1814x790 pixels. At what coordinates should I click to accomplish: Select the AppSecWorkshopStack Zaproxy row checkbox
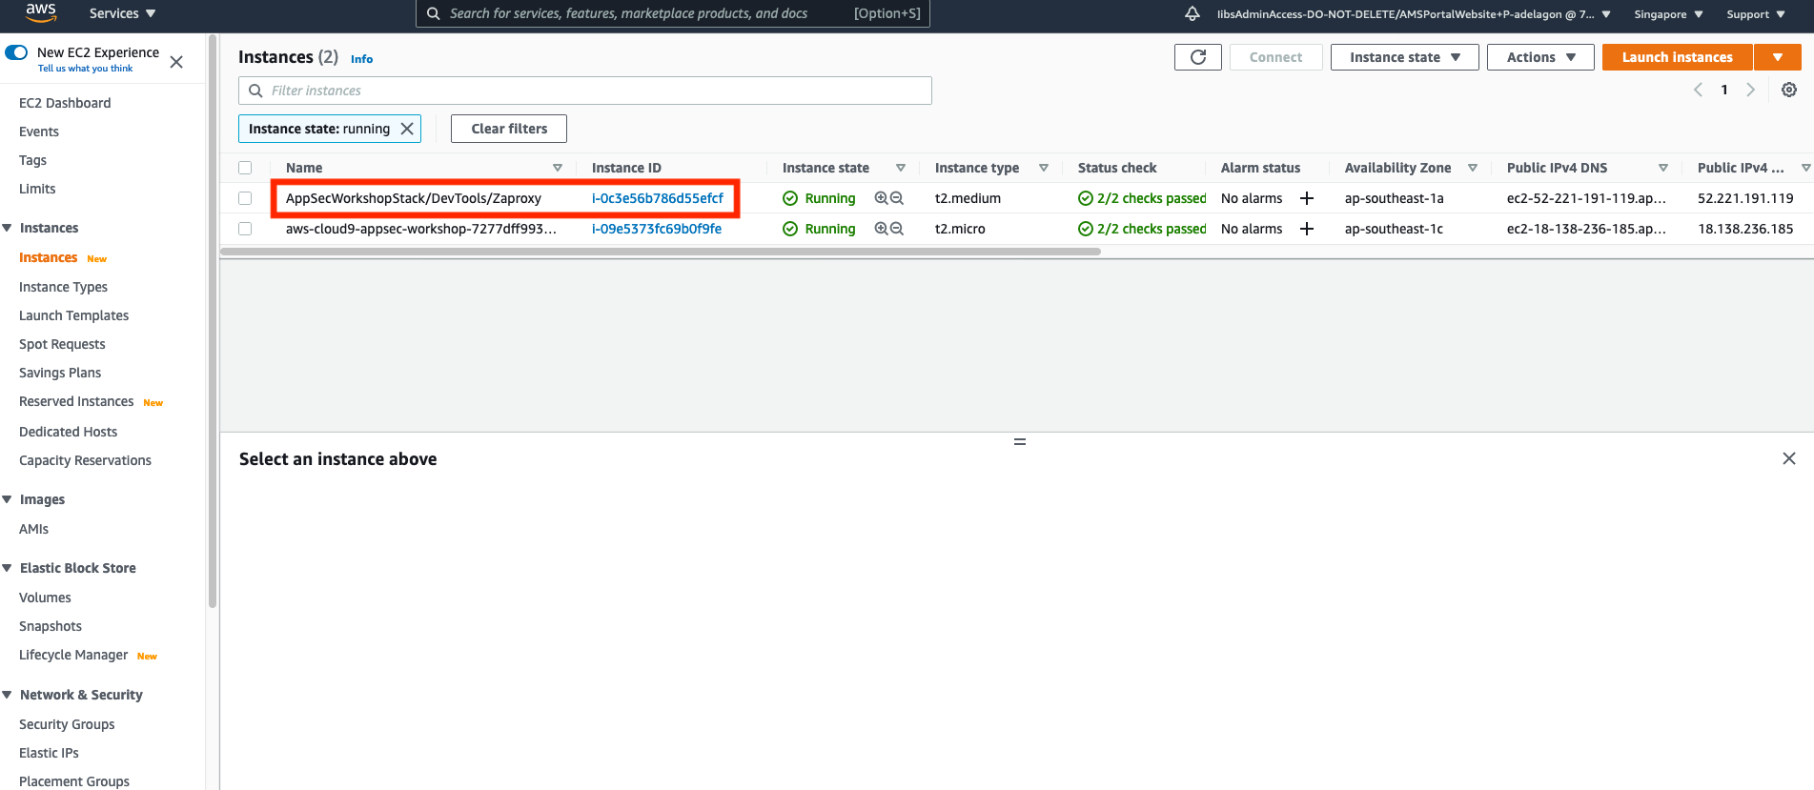(245, 198)
